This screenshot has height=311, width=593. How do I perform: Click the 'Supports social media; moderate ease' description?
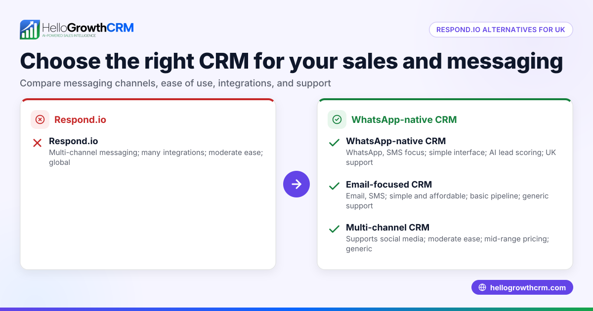[x=447, y=243]
